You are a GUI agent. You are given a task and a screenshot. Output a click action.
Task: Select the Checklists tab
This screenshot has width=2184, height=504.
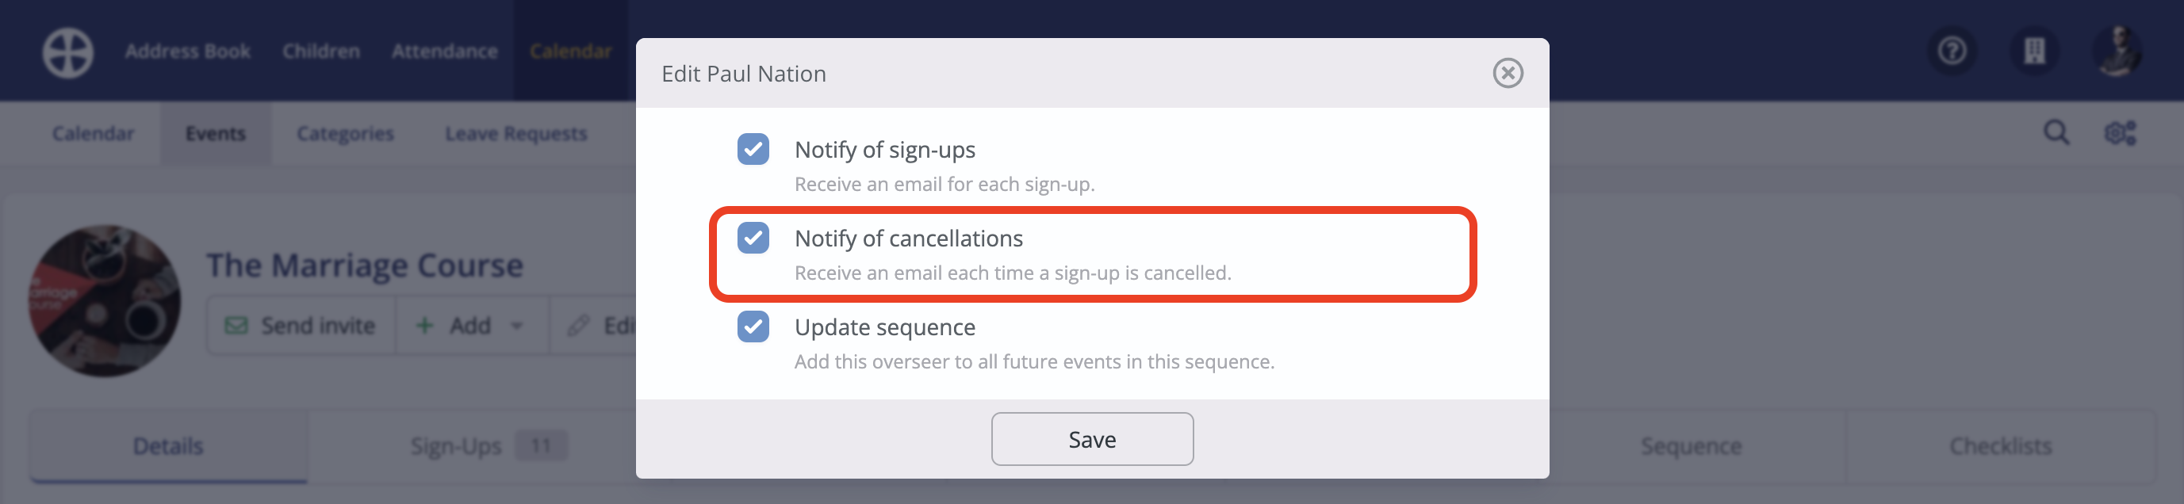tap(2000, 445)
